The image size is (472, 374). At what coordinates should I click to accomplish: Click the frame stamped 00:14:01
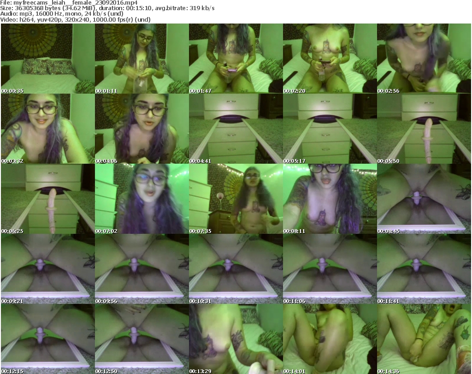tap(330, 339)
